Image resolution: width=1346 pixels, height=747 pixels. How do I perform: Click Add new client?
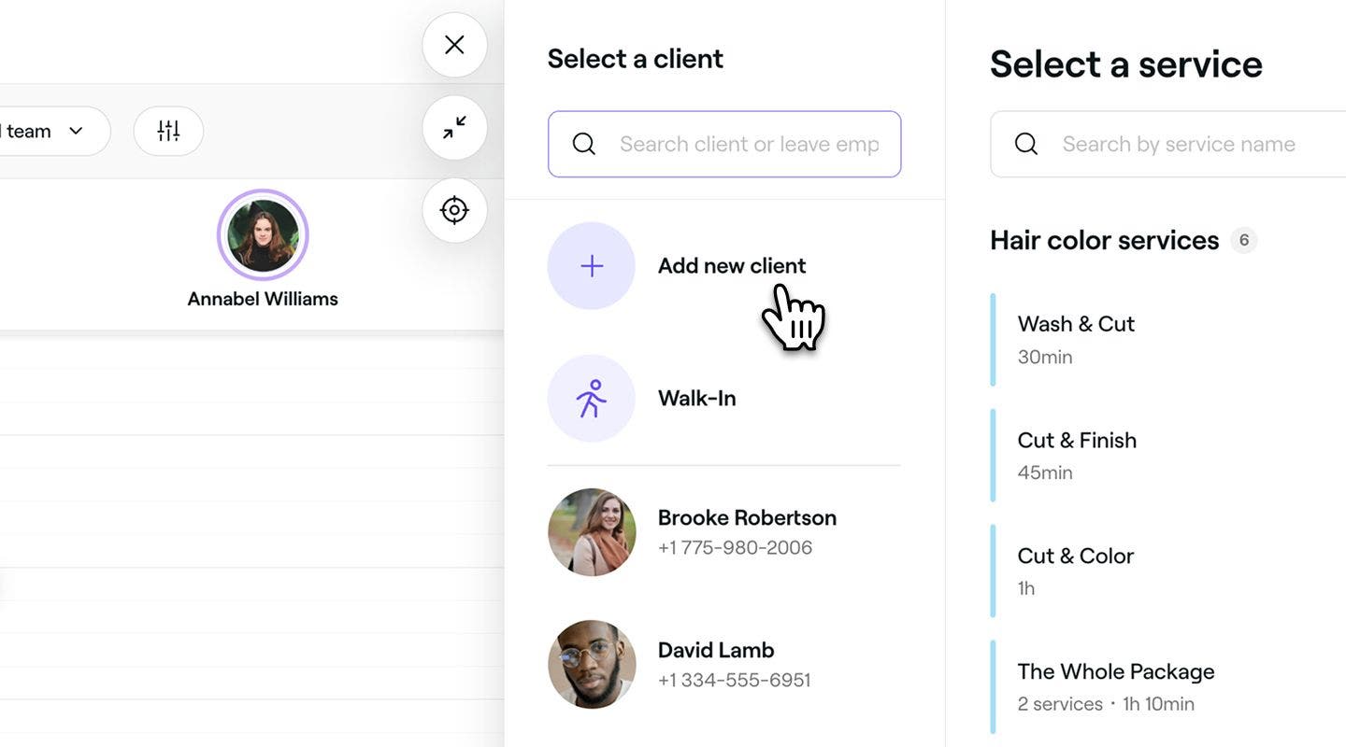(732, 266)
